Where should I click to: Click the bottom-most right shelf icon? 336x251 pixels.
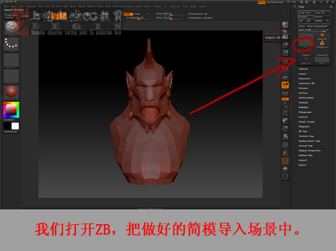coord(285,177)
